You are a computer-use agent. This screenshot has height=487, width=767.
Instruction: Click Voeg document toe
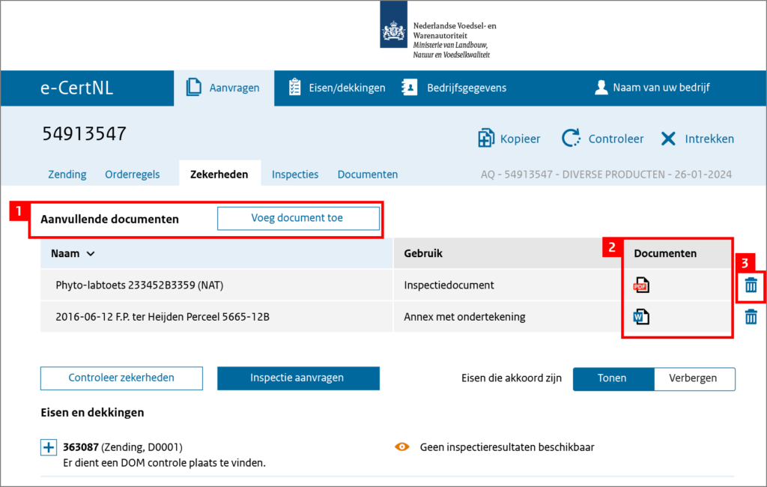point(298,218)
